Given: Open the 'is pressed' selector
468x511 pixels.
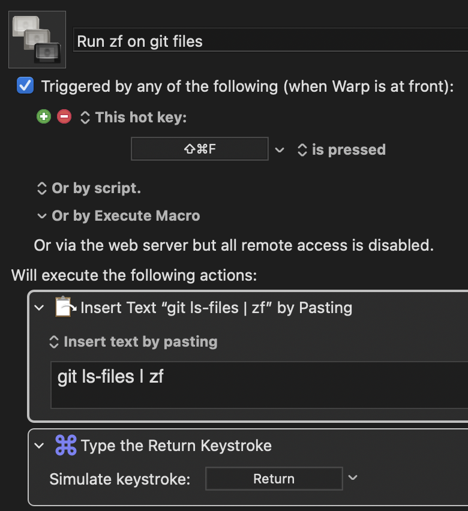Looking at the screenshot, I should tap(302, 149).
